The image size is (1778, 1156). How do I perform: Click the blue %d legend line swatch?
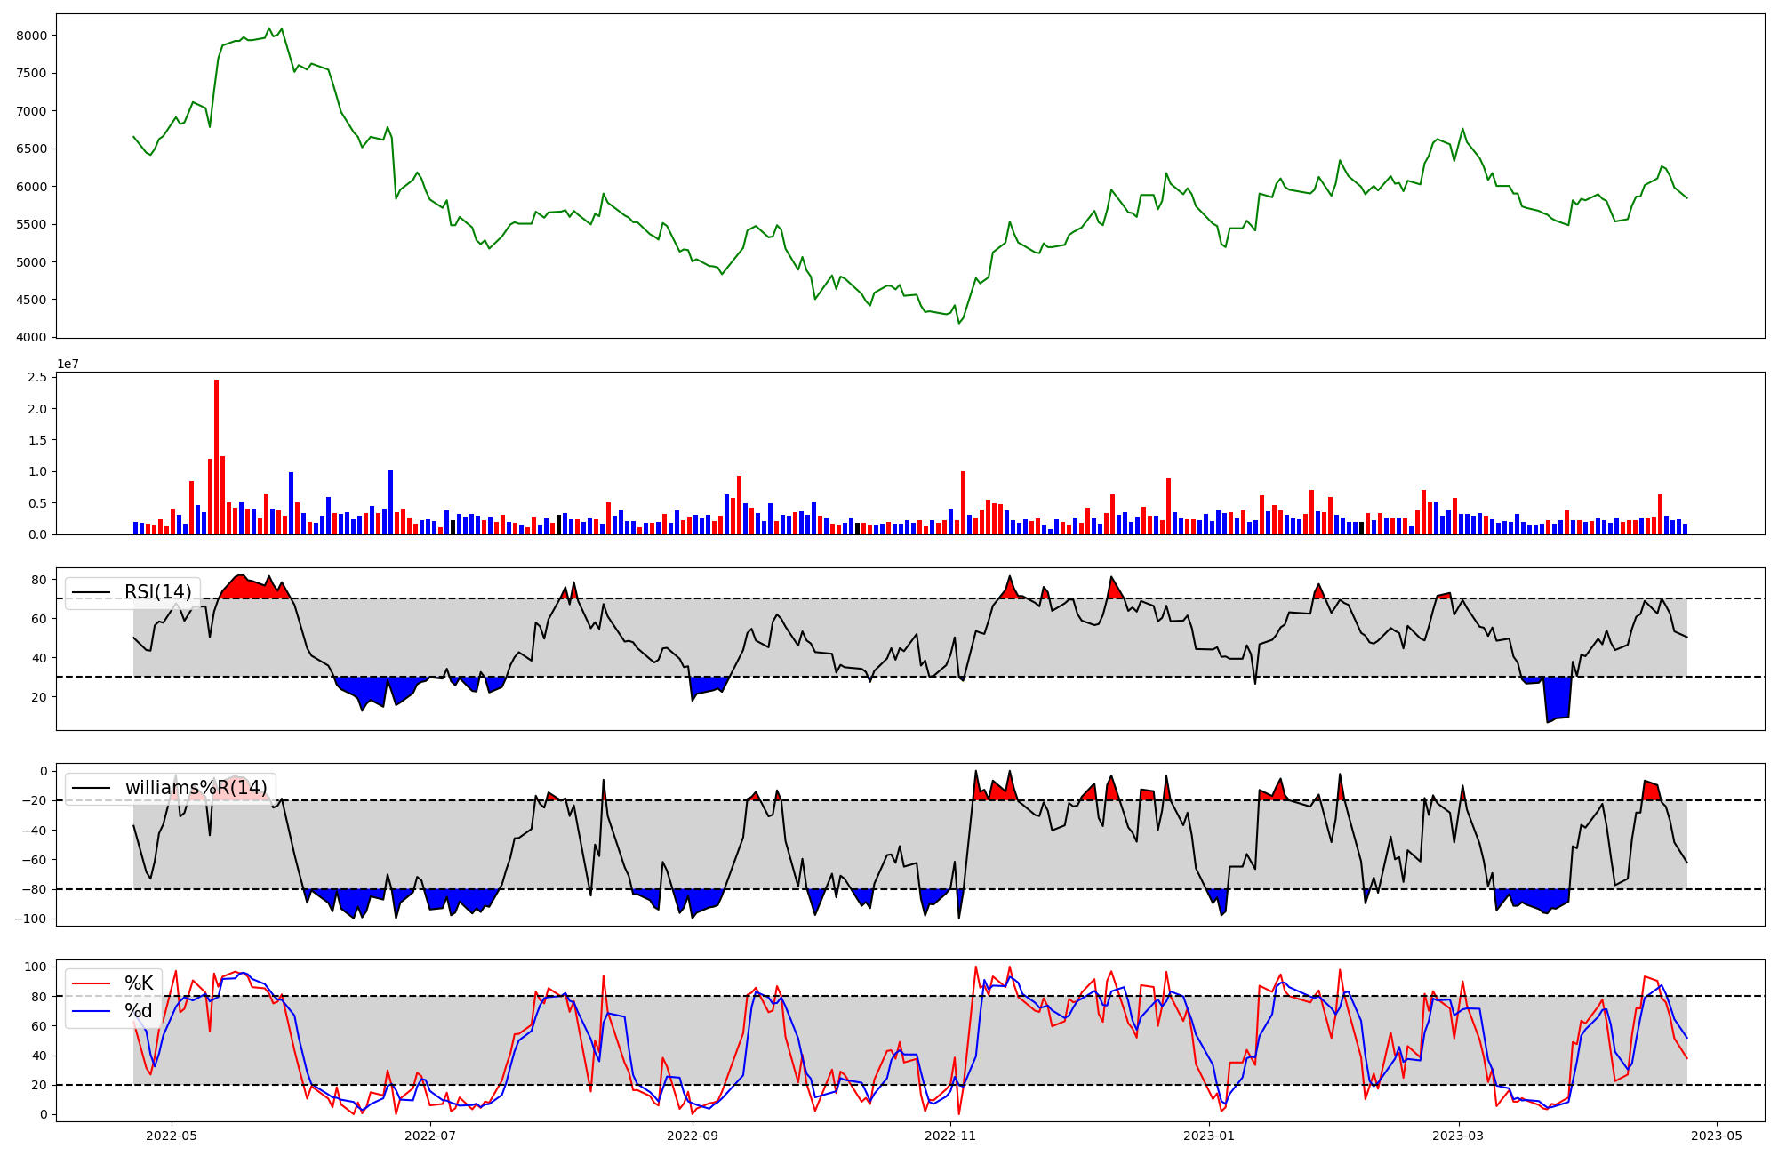tap(92, 1011)
